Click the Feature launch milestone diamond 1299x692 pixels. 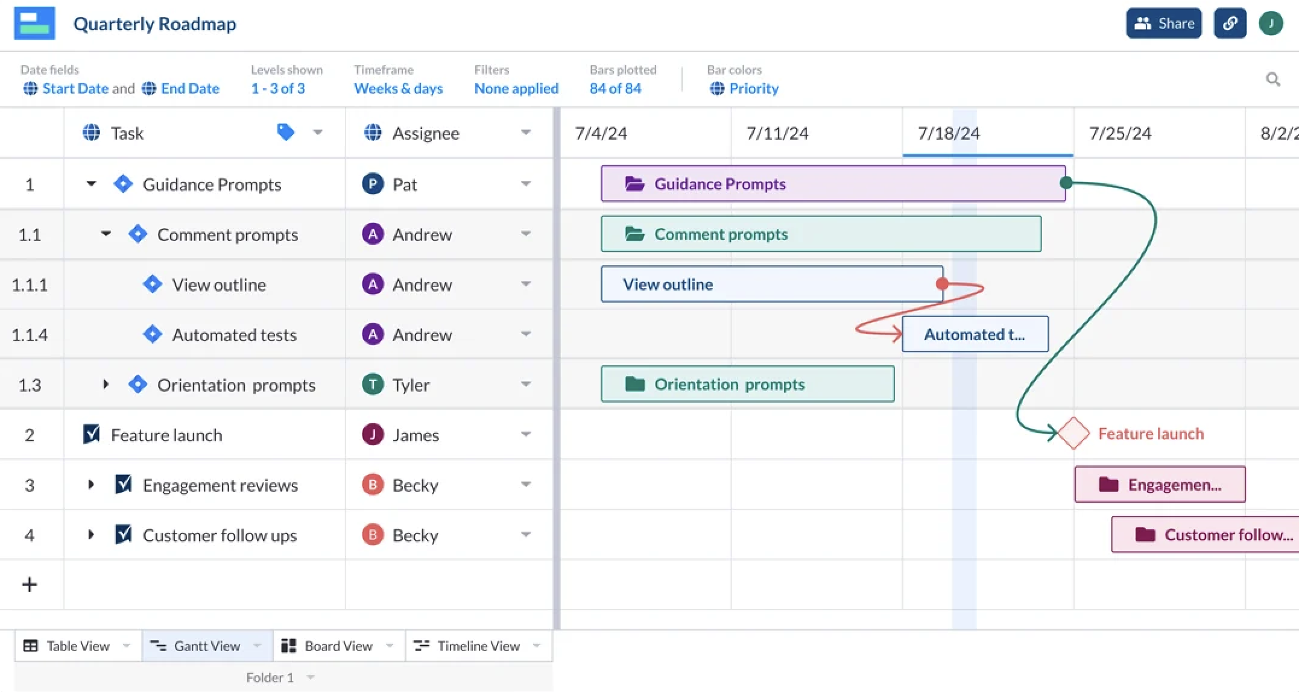(1073, 433)
